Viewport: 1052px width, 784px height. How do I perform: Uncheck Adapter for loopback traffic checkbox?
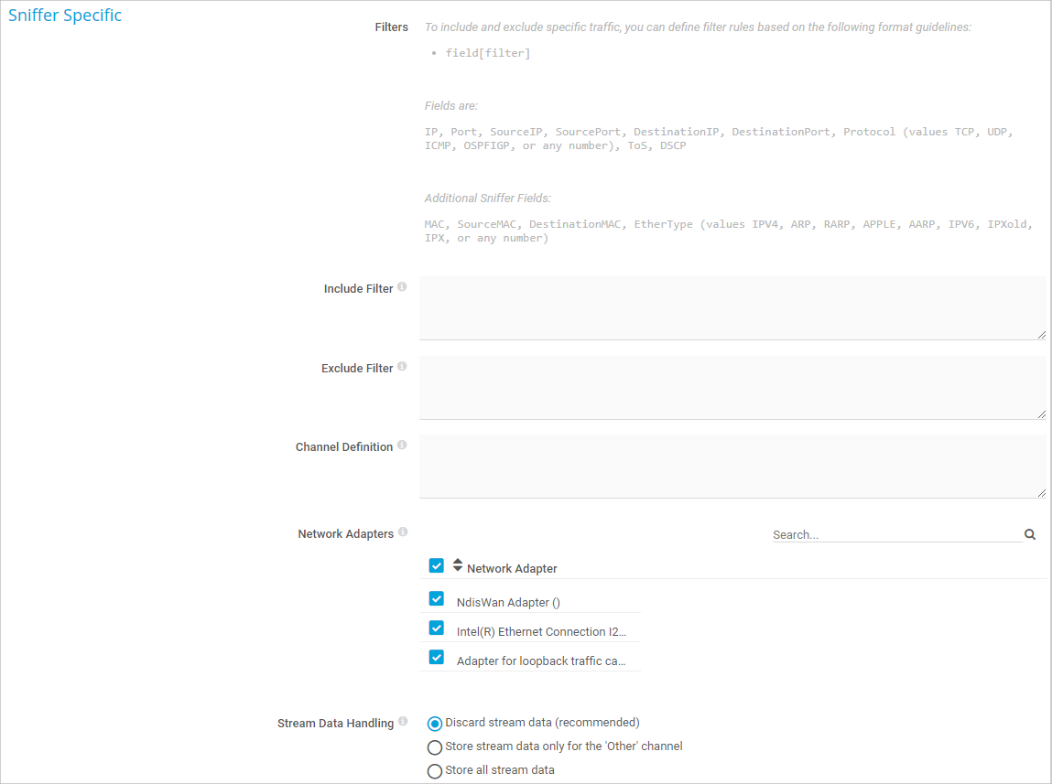(437, 658)
